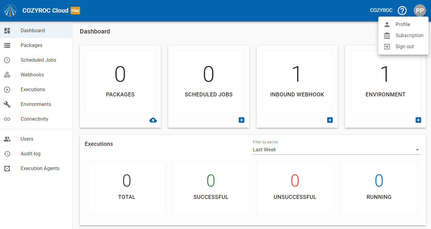Viewport: 431px width, 229px height.
Task: Click the Webhooks sidebar icon
Action: coord(7,75)
